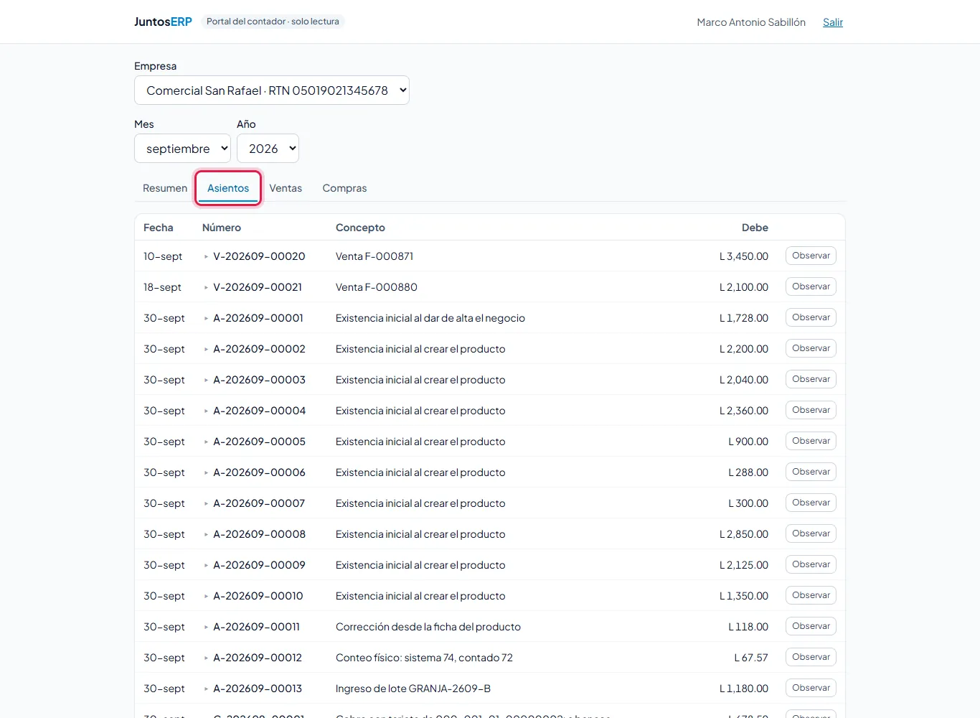This screenshot has height=718, width=980.
Task: Click the Número column header
Action: point(222,228)
